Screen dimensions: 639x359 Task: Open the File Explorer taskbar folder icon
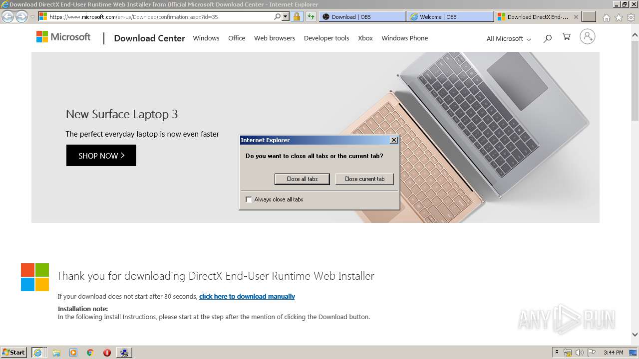pos(56,353)
